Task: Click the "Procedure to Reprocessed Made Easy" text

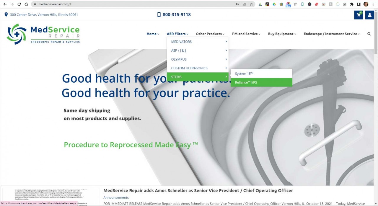Action: click(x=131, y=145)
